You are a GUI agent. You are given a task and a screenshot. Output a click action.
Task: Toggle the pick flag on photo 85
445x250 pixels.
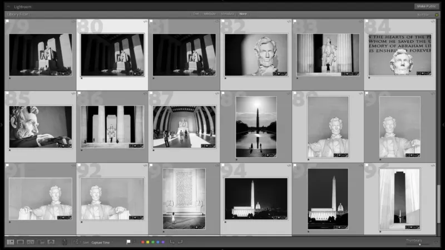pos(7,93)
